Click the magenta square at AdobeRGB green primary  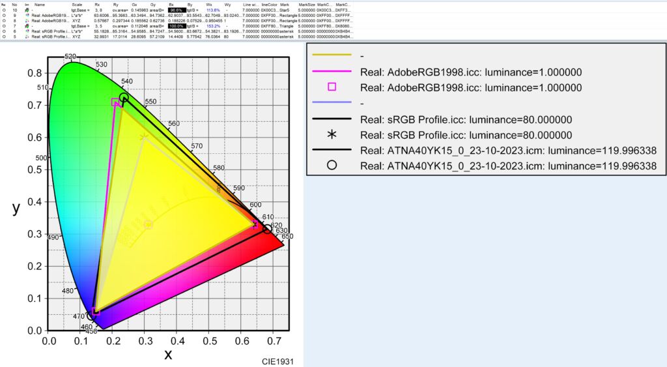115,102
